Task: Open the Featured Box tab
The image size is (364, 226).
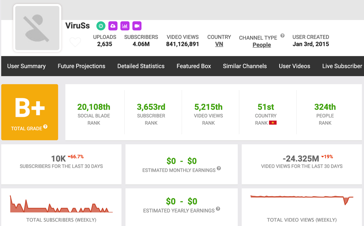Action: pos(194,66)
